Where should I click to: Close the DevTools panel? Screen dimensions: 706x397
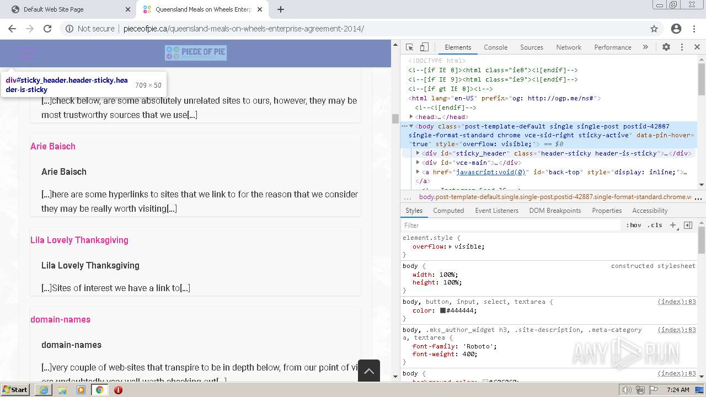(x=697, y=47)
